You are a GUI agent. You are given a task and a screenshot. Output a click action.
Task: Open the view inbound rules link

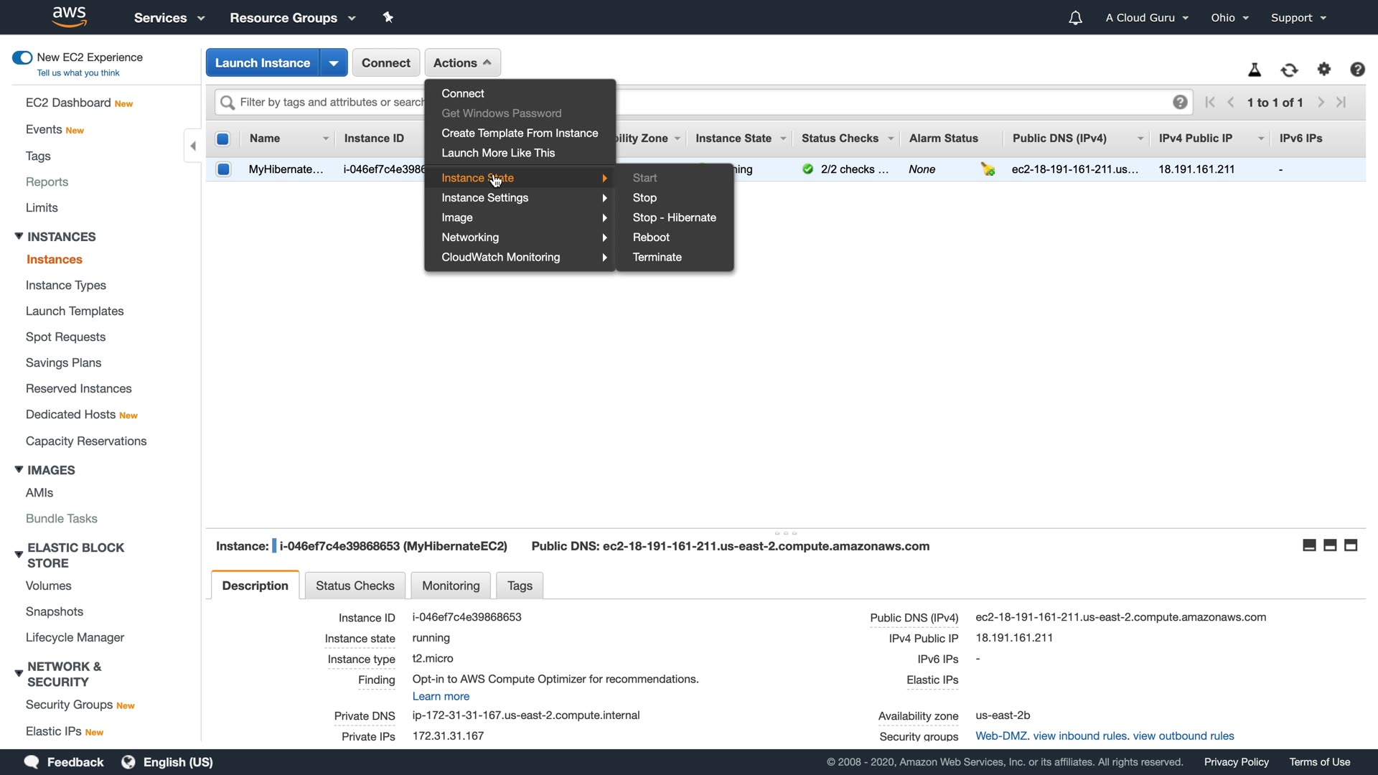(1079, 736)
